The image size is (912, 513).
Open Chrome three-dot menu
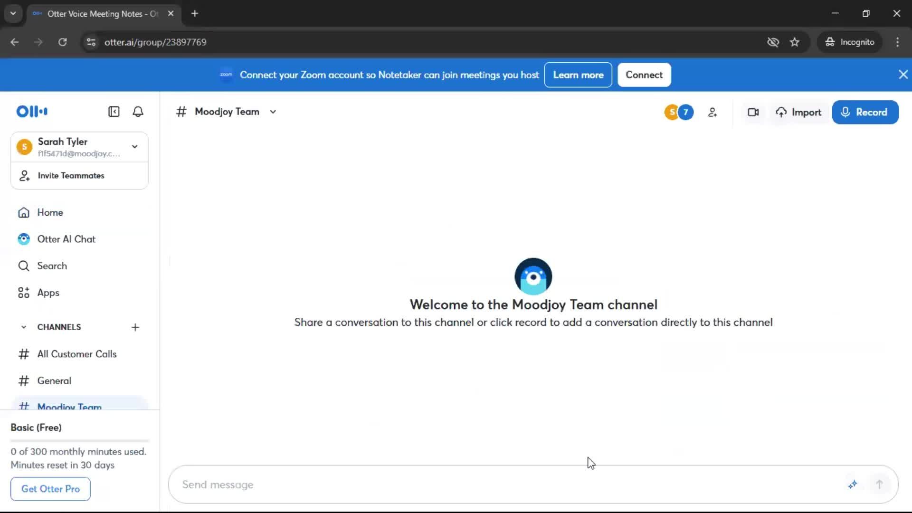pos(897,42)
